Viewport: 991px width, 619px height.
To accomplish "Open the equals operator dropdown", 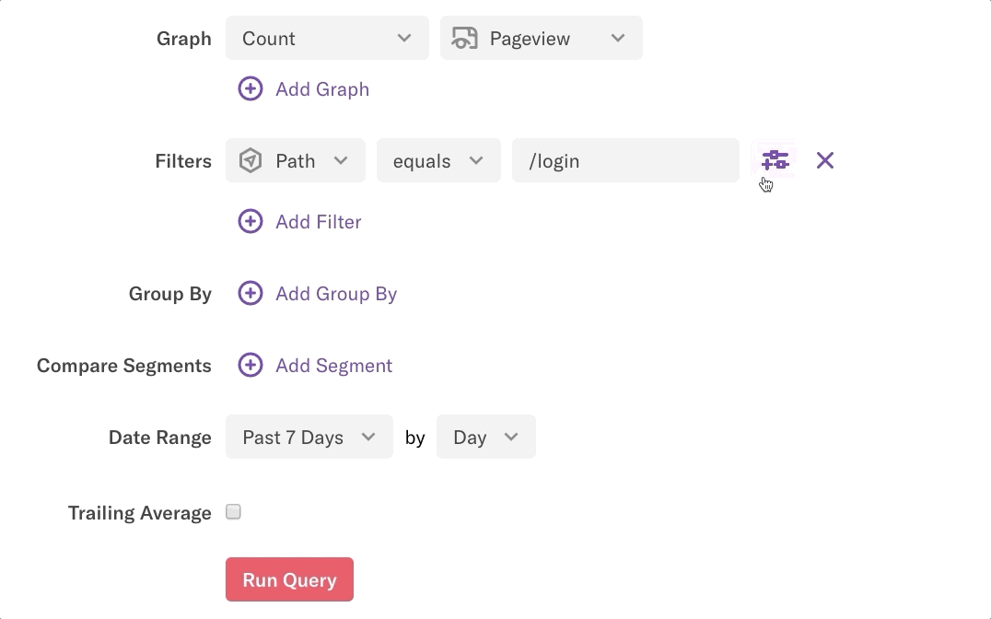I will point(438,160).
